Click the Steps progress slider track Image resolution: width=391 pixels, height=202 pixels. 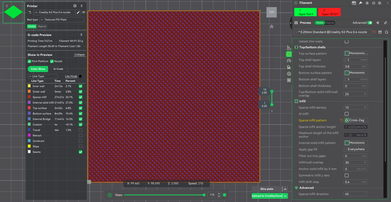click(164, 195)
